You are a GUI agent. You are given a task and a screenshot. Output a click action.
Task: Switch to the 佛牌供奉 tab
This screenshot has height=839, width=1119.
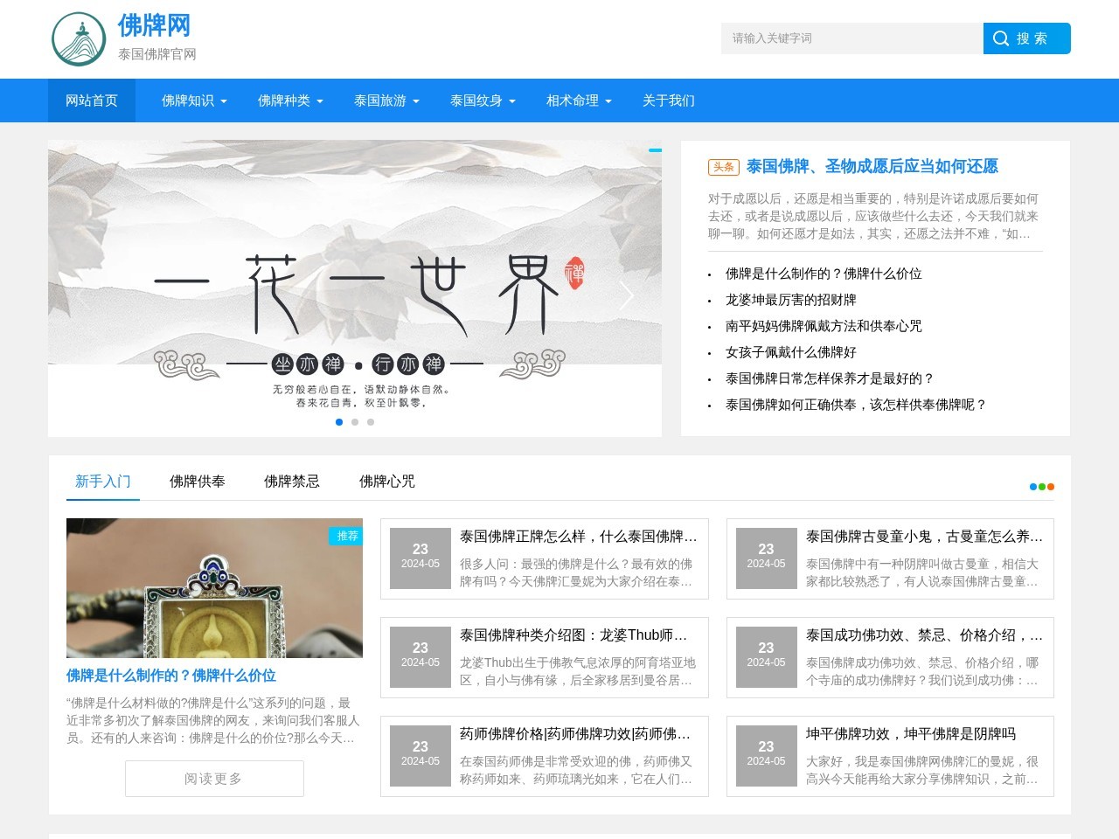click(198, 482)
